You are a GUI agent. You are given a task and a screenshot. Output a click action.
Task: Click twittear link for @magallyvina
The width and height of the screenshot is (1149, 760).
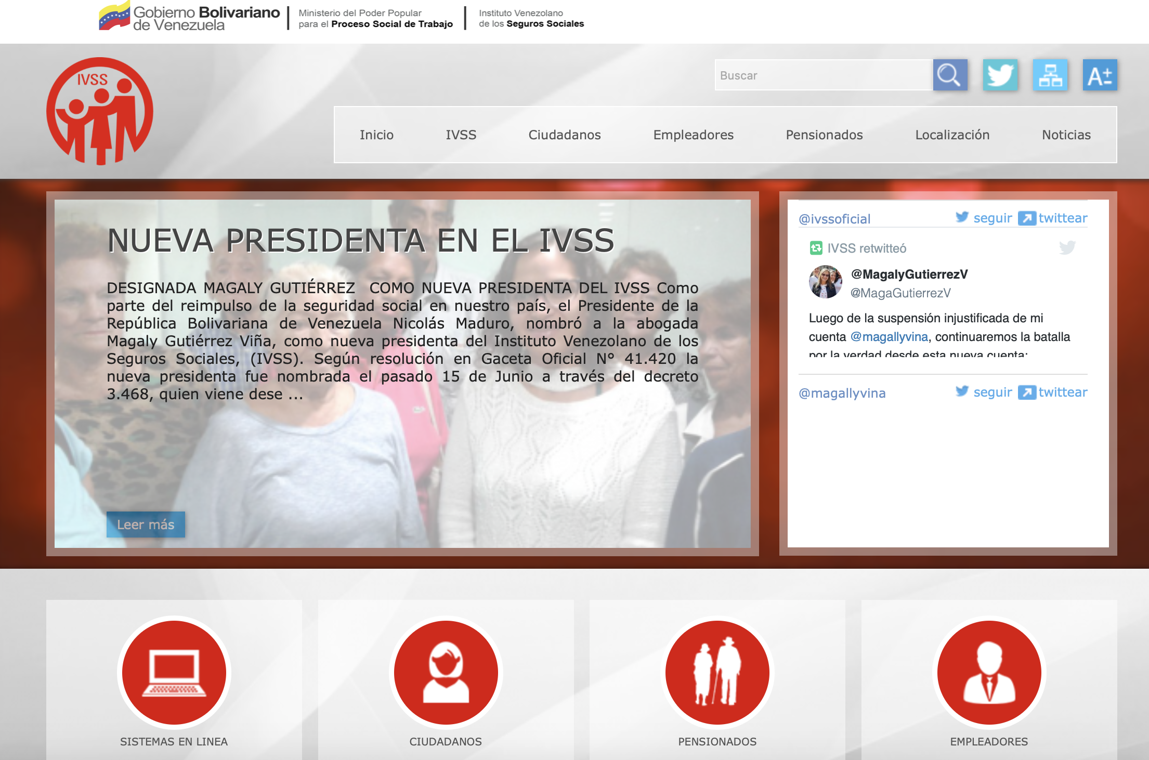[x=1063, y=392]
